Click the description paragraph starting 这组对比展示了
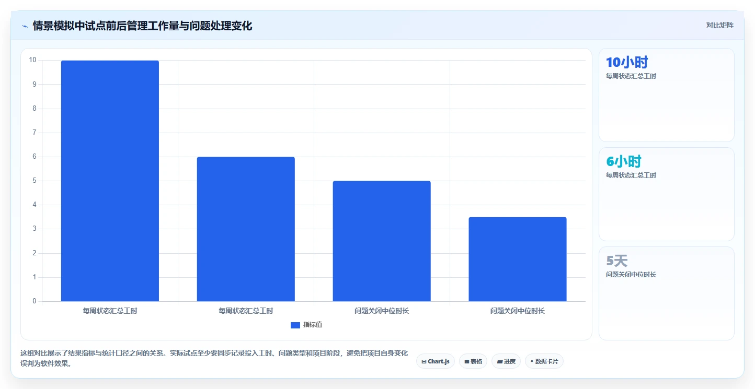The width and height of the screenshot is (755, 389). [214, 359]
